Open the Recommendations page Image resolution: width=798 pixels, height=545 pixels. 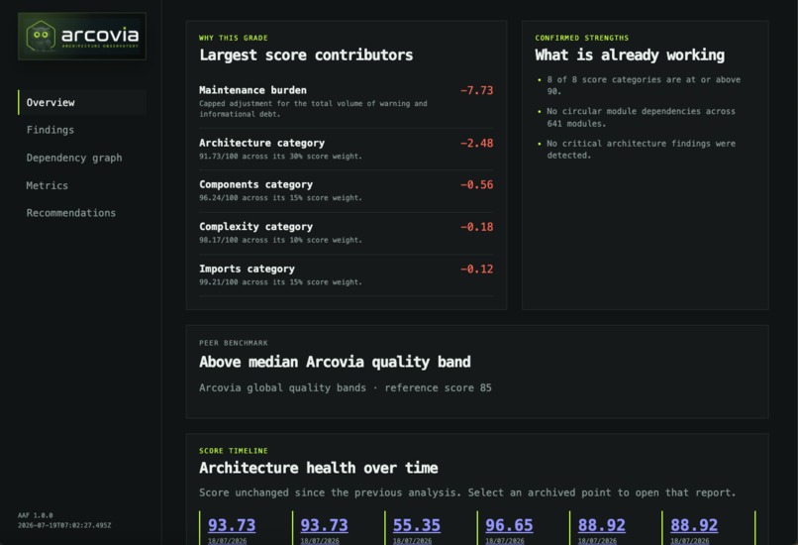pyautogui.click(x=71, y=213)
